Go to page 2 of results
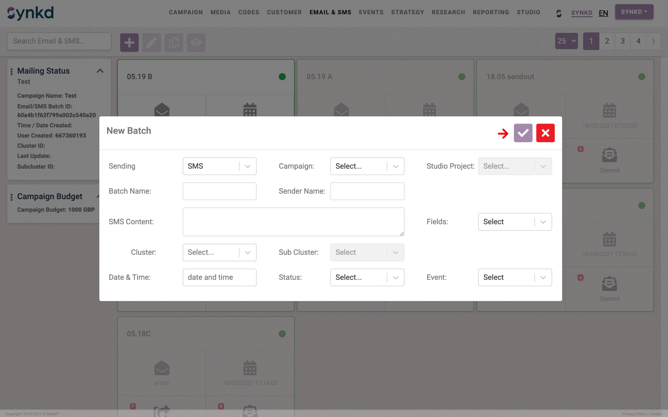This screenshot has width=668, height=417. click(x=607, y=41)
